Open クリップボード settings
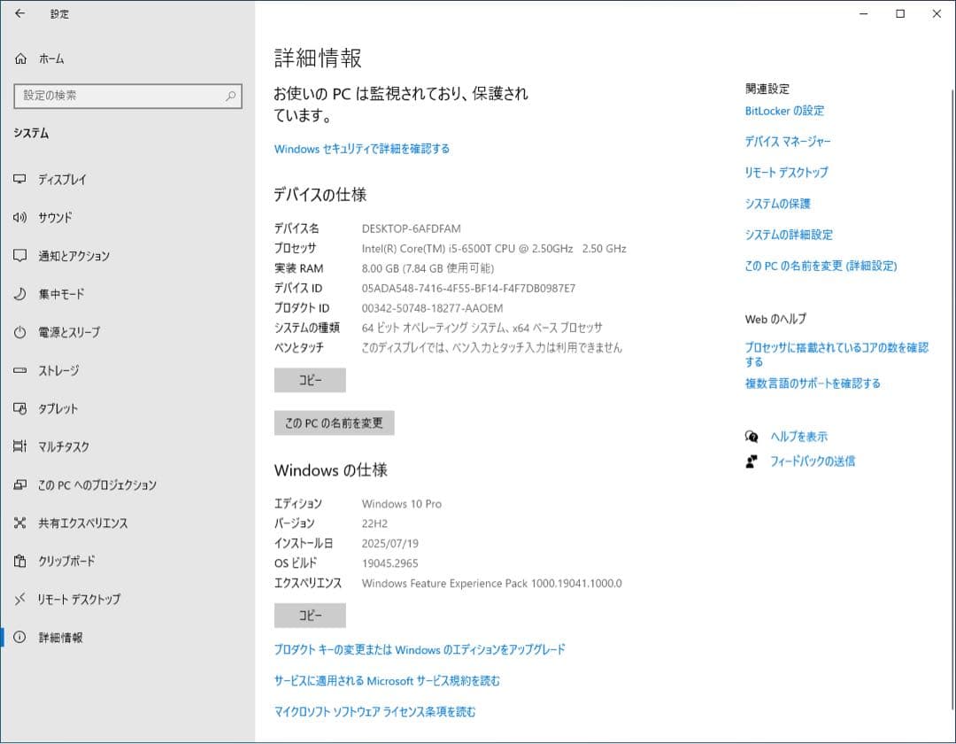Screen dimensions: 956x744 tap(18, 561)
